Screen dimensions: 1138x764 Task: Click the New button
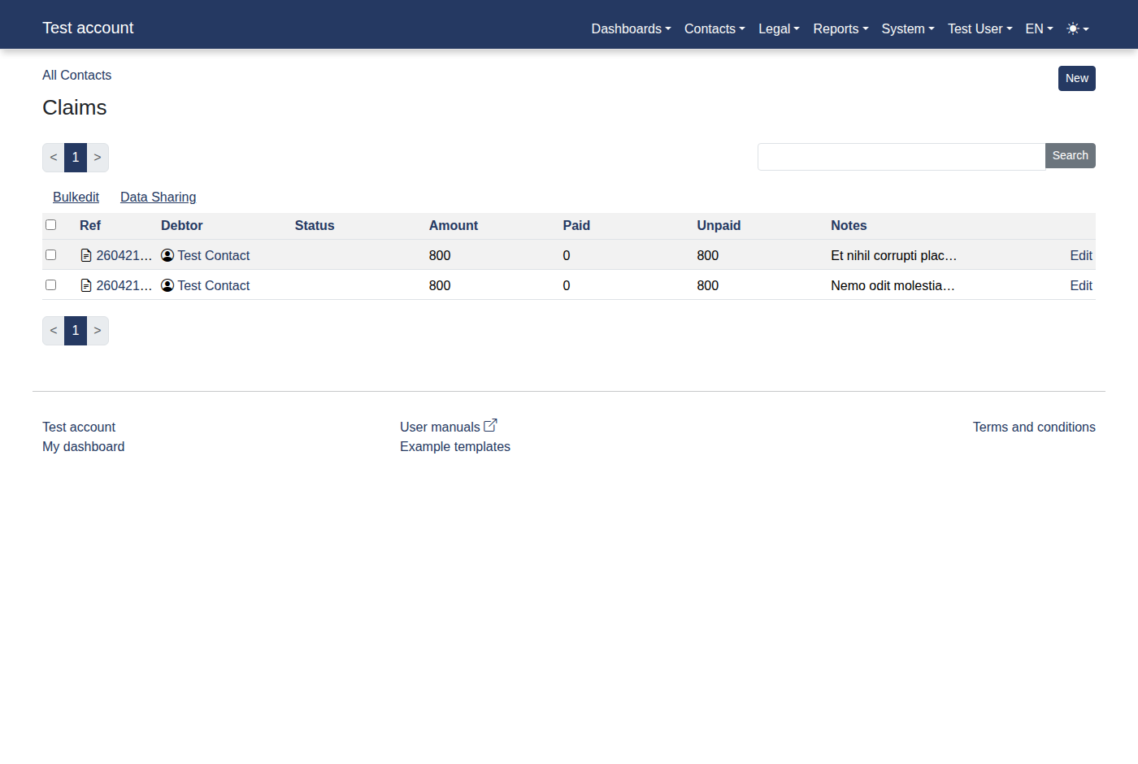point(1076,78)
